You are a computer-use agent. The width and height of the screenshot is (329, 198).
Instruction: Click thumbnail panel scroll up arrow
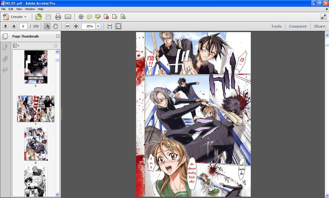point(57,52)
